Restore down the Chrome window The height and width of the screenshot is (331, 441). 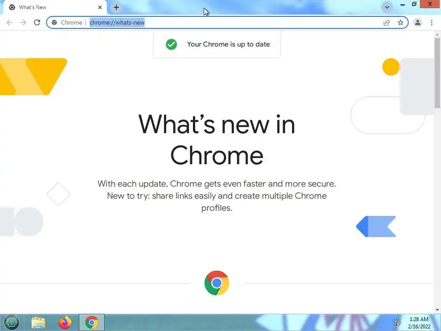tap(414, 4)
